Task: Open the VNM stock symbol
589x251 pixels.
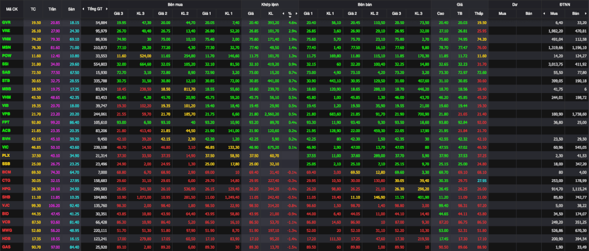Action: pyautogui.click(x=6, y=38)
